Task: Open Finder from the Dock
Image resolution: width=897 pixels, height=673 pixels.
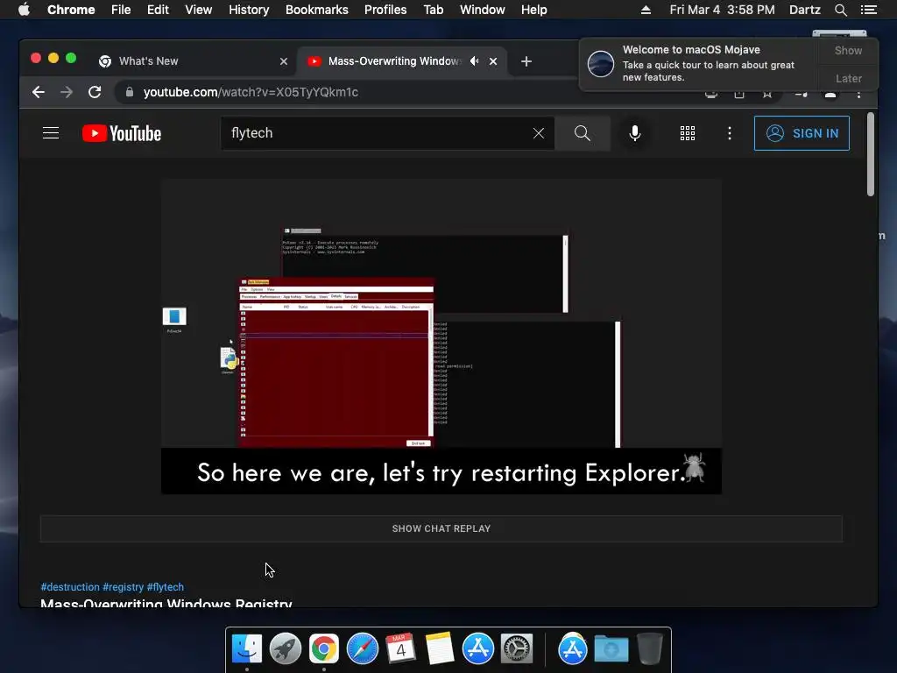Action: pos(247,649)
